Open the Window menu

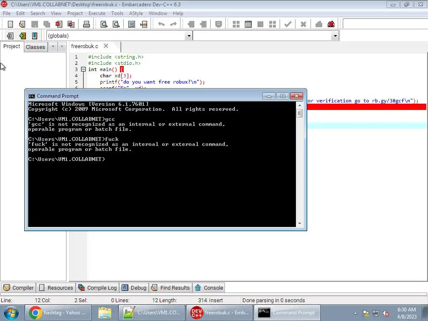pyautogui.click(x=158, y=13)
